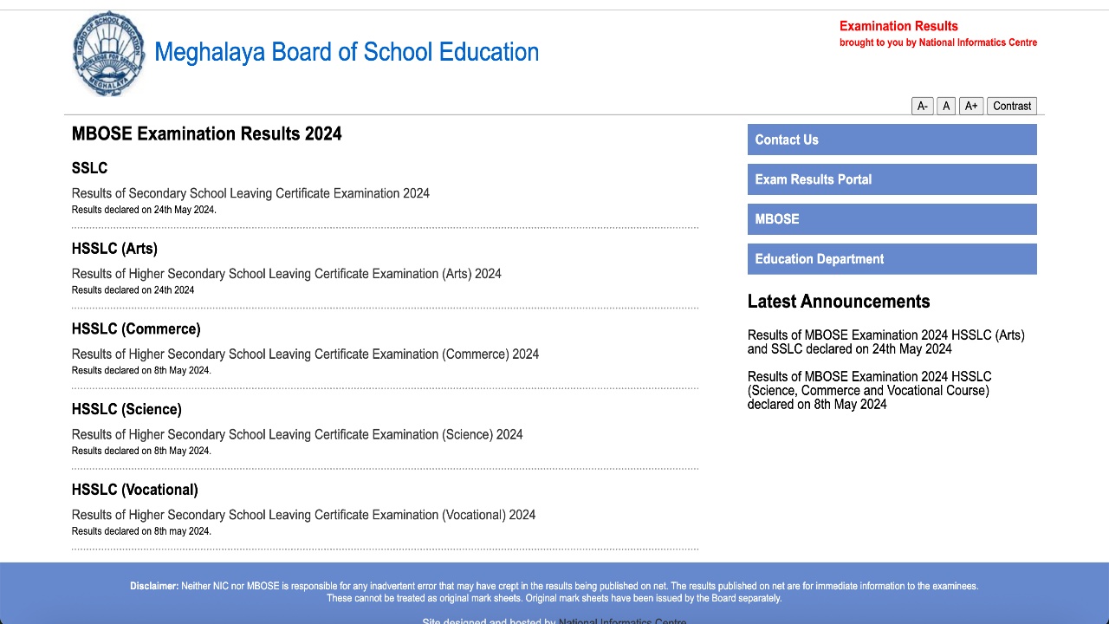This screenshot has width=1109, height=624.
Task: Click announcement about Science, Commerce and Vocational
Action: point(869,391)
